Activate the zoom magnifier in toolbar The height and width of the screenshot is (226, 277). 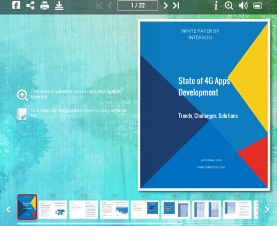(x=229, y=6)
